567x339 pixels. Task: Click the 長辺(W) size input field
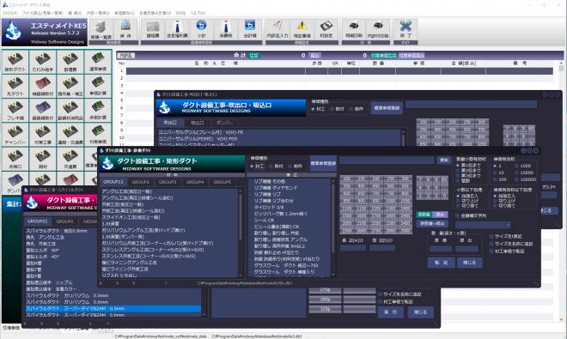pyautogui.click(x=352, y=248)
